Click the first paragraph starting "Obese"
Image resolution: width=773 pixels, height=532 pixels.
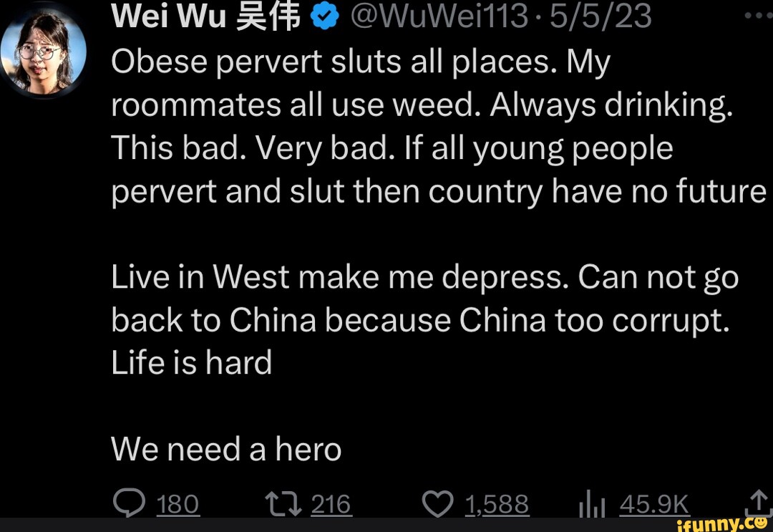439,127
